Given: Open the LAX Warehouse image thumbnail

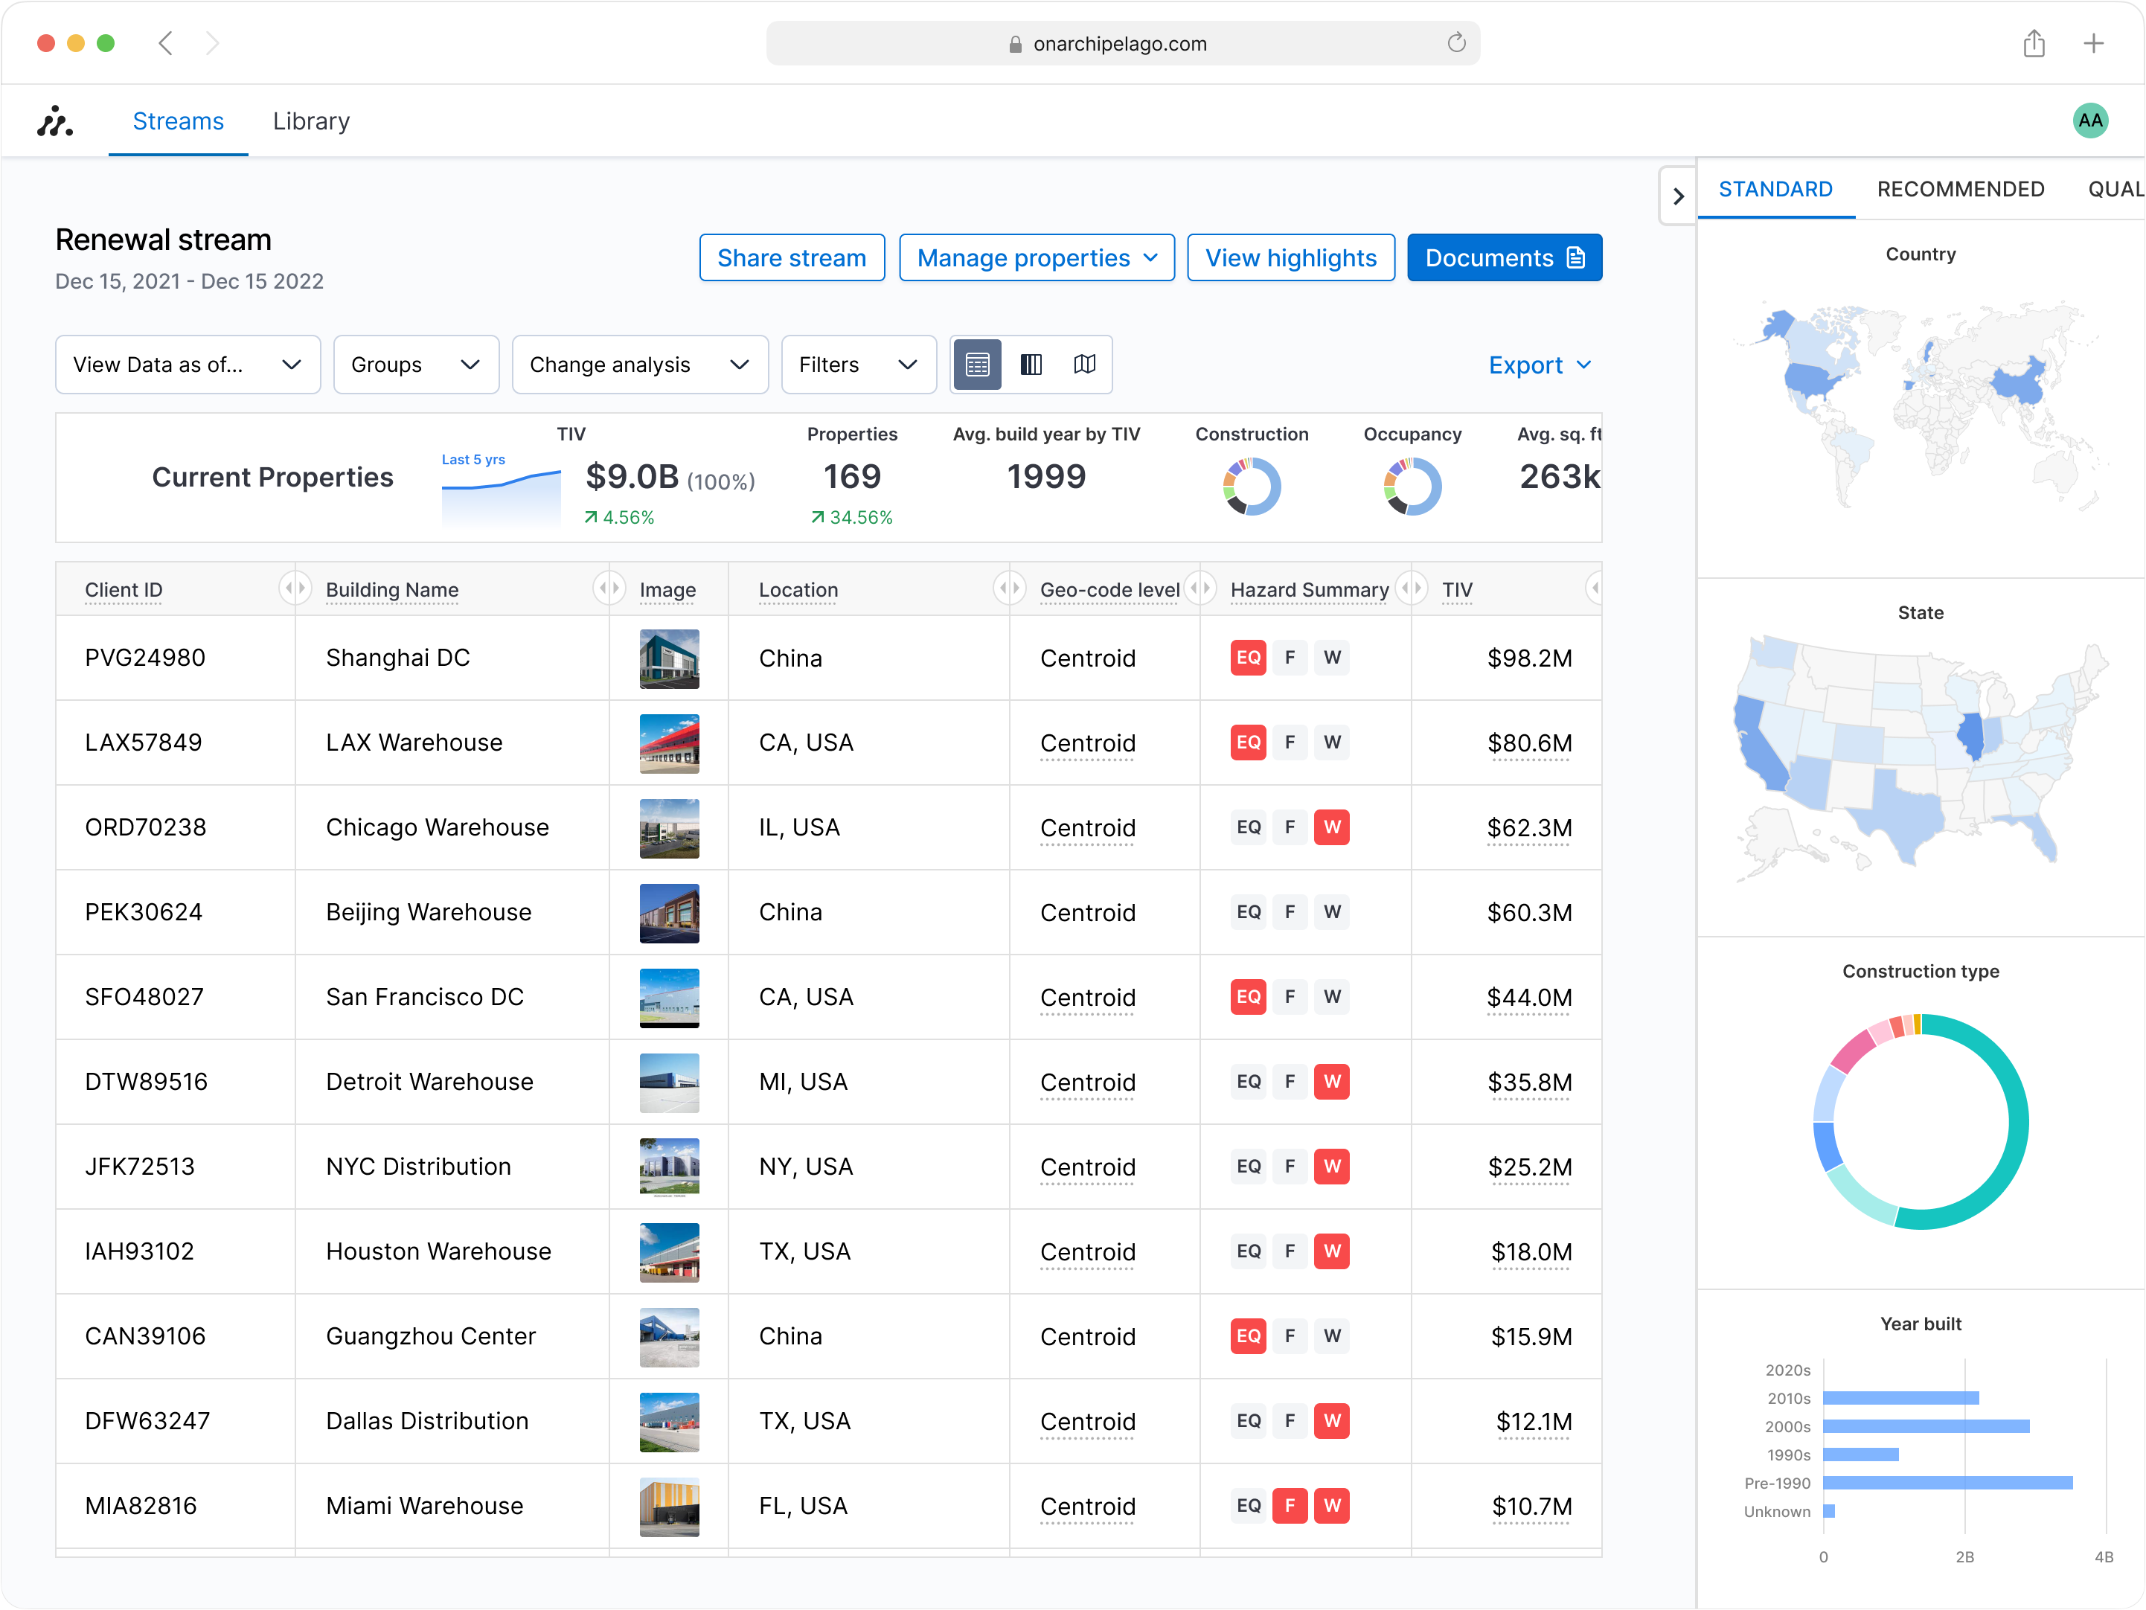Looking at the screenshot, I should tap(668, 743).
